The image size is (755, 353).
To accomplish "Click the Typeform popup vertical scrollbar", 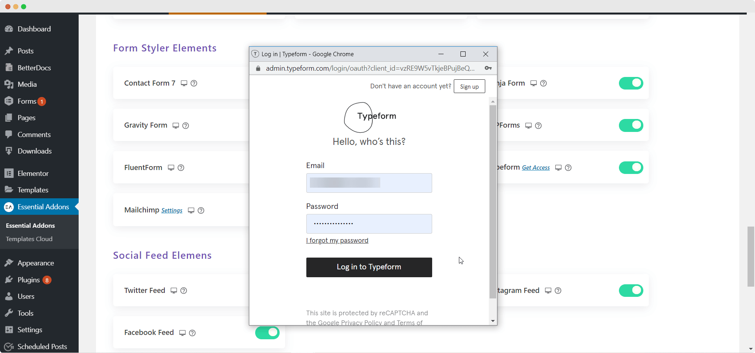I will (493, 202).
